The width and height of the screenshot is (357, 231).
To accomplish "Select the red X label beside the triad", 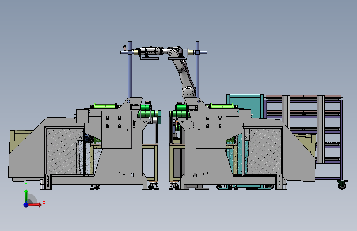I will coord(44,203).
